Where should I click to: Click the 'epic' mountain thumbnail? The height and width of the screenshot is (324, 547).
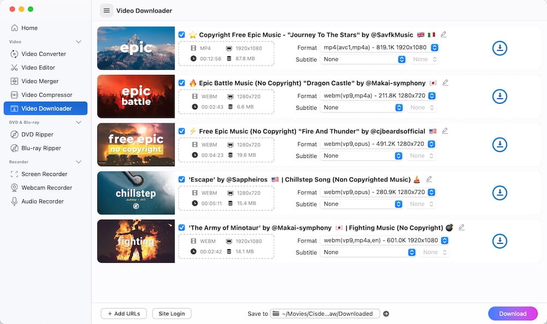[136, 48]
